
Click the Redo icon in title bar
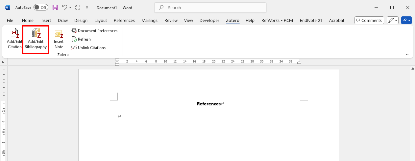[78, 8]
